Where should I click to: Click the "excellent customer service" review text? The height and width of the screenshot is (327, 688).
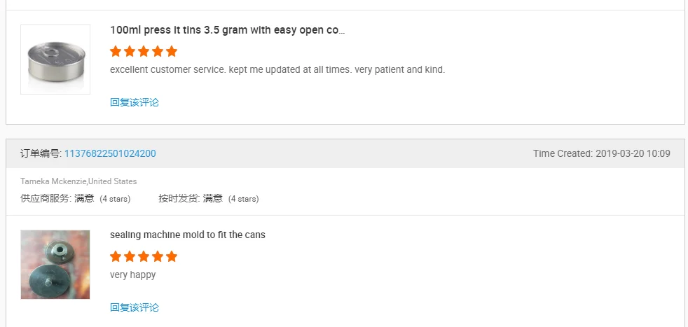pos(277,69)
